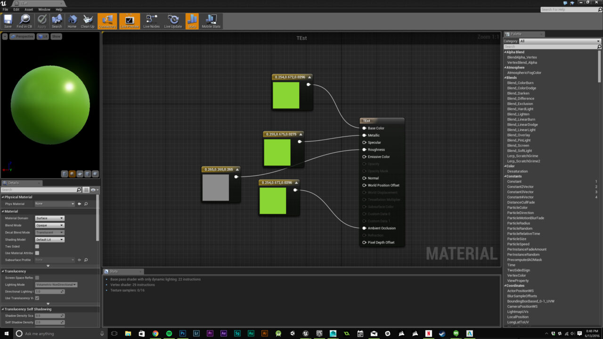Click the Mobile Stats toolbar icon
Screen dimensions: 603x339
pos(211,21)
